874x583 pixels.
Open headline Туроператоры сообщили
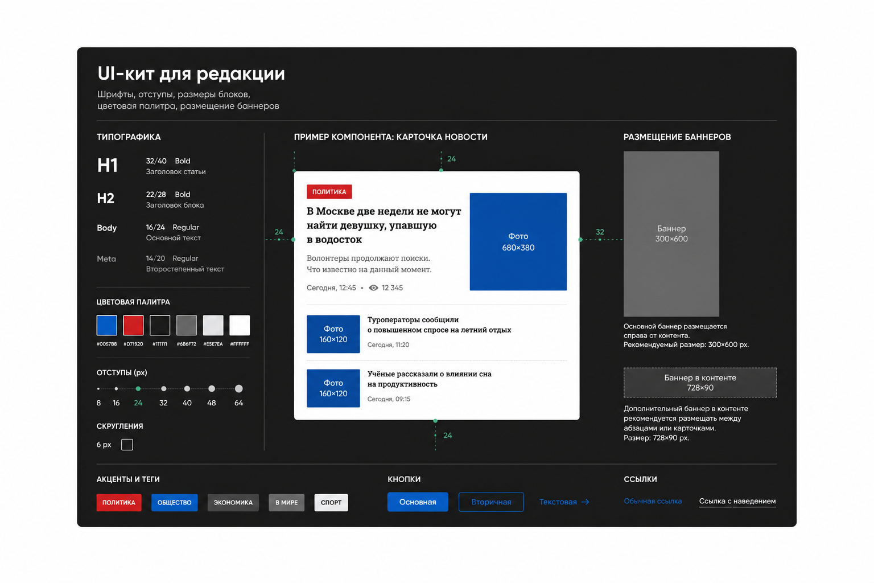pos(439,325)
